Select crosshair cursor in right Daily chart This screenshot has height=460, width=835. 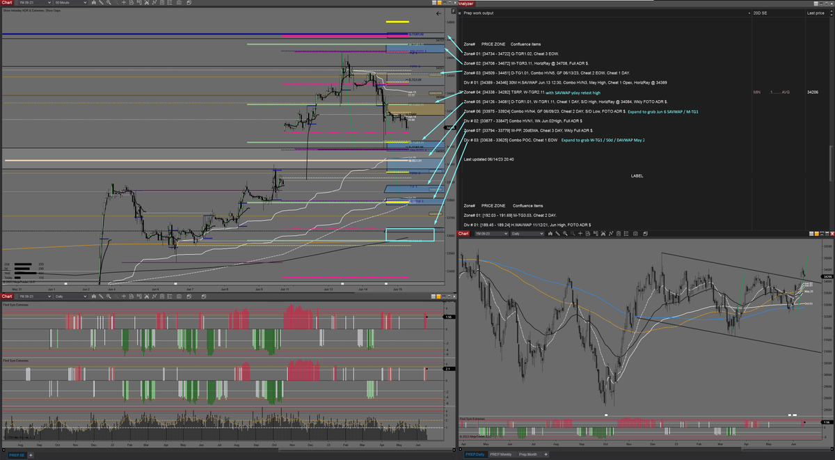click(580, 234)
